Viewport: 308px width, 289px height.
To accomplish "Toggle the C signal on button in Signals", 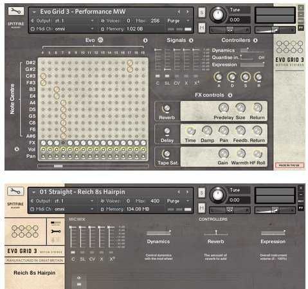I will click(x=158, y=76).
